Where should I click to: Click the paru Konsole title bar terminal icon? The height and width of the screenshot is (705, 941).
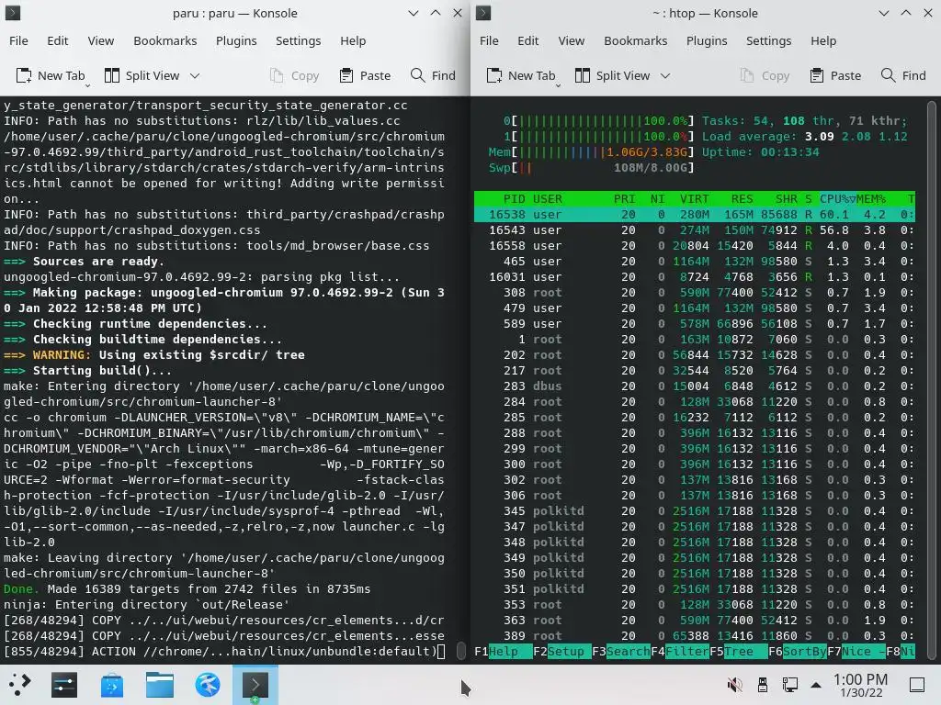click(x=13, y=13)
